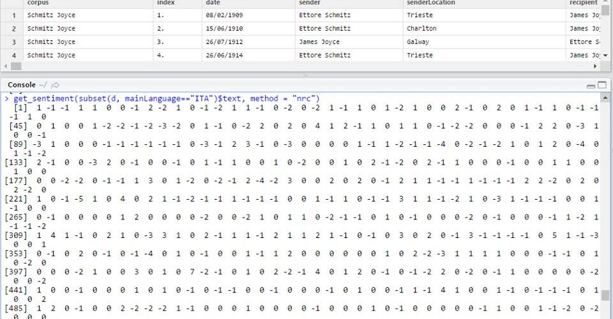Select row 3 number in data viewer
Viewport: 613px width, 319px height.
pyautogui.click(x=13, y=42)
